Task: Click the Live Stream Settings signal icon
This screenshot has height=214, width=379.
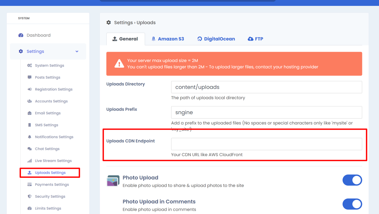Action: (30, 161)
